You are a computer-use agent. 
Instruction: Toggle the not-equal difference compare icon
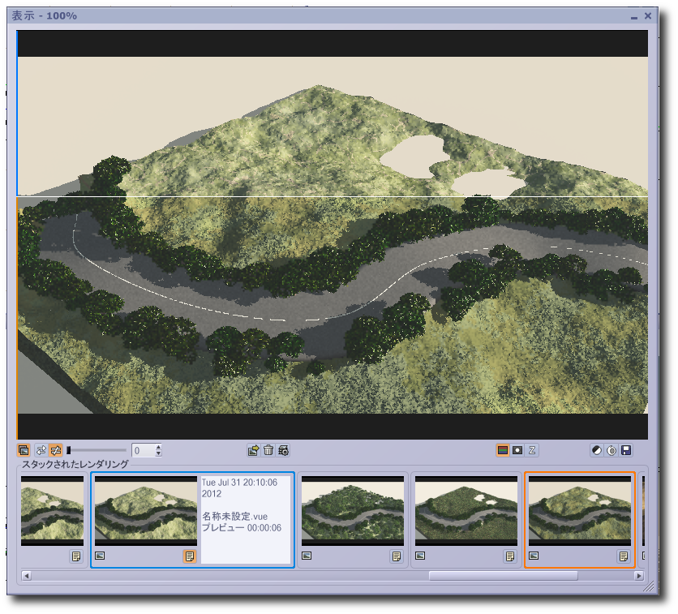(x=55, y=450)
